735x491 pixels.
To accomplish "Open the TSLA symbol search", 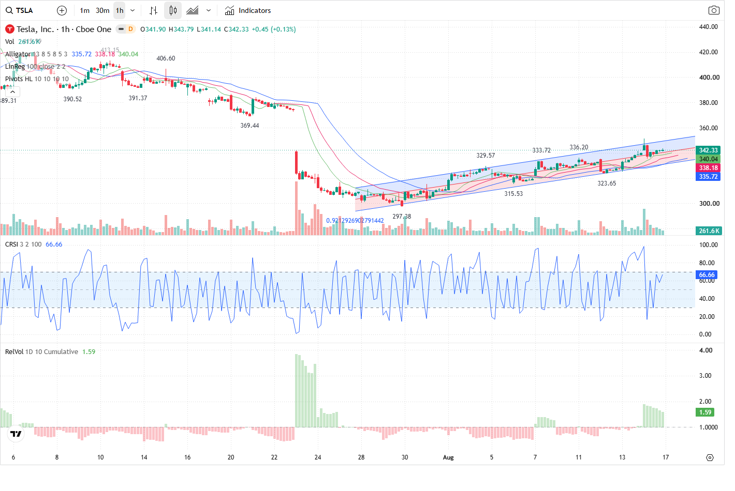I will click(20, 10).
